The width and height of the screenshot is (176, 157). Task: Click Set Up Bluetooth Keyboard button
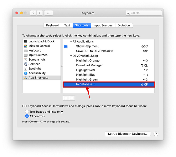tap(128, 134)
